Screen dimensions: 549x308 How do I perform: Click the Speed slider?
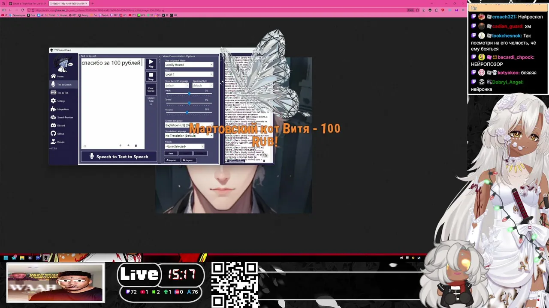coord(189,103)
